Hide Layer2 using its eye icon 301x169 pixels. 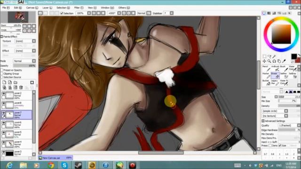(3, 93)
